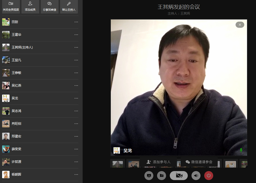Open the more options menu for 吴龙
The width and height of the screenshot is (256, 183).
[76, 98]
